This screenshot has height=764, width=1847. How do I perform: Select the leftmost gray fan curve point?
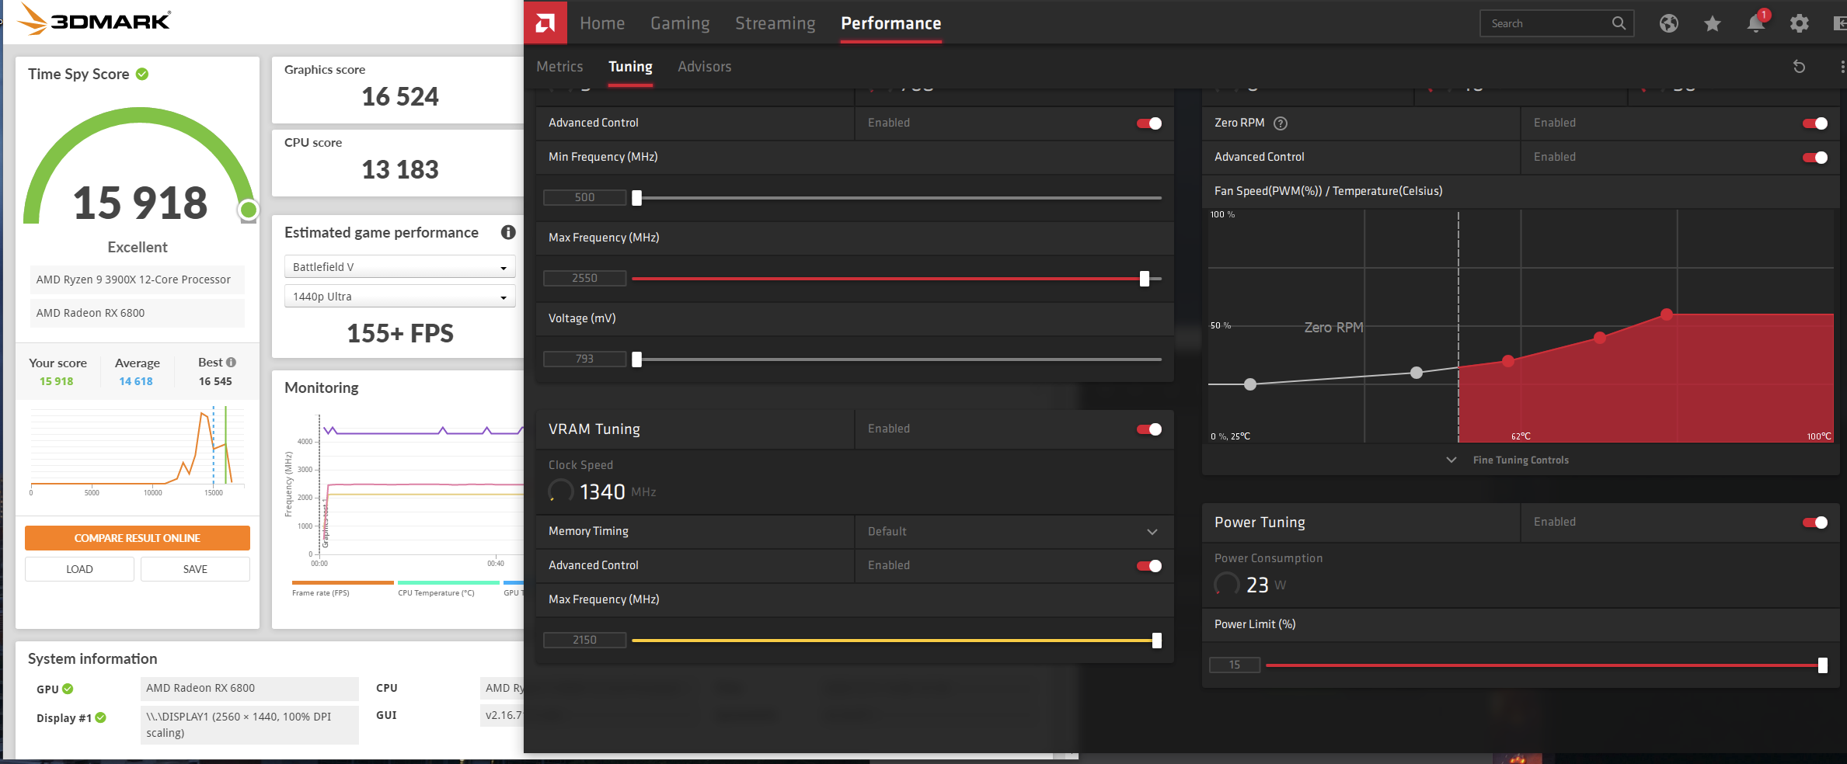[x=1250, y=384]
